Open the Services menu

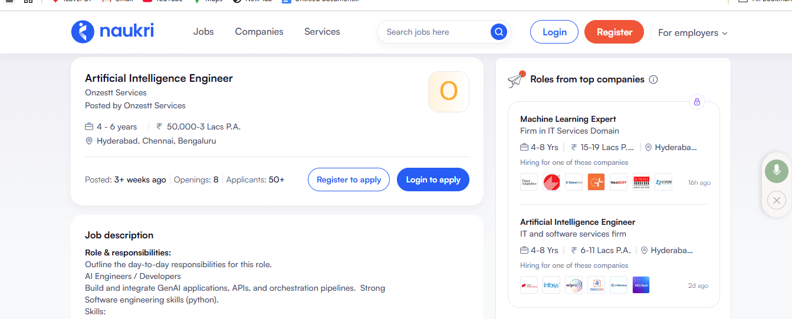click(322, 32)
